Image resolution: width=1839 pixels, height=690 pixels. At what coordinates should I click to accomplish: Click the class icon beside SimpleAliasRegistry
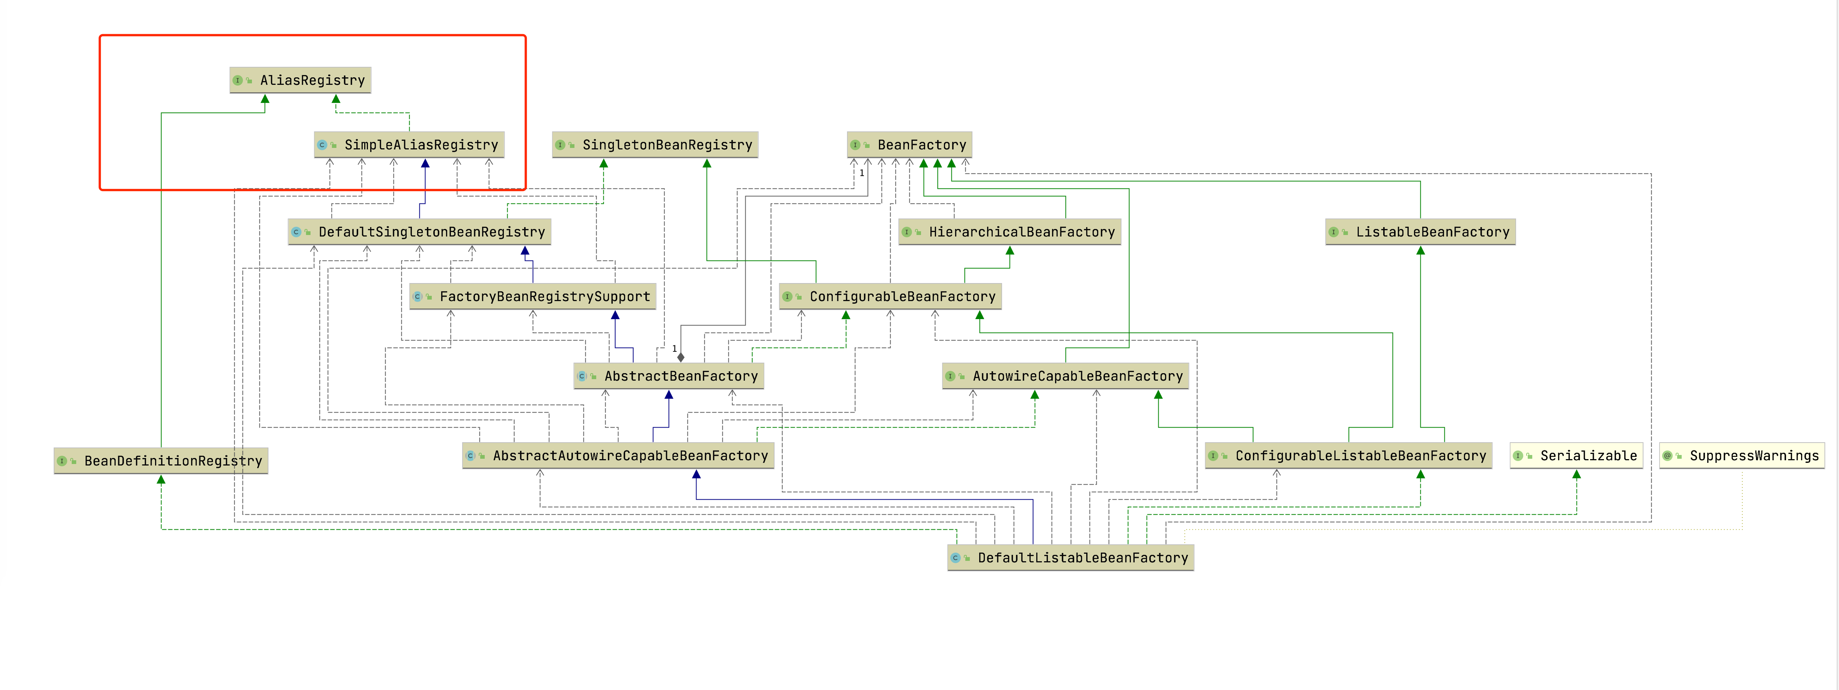pos(322,145)
